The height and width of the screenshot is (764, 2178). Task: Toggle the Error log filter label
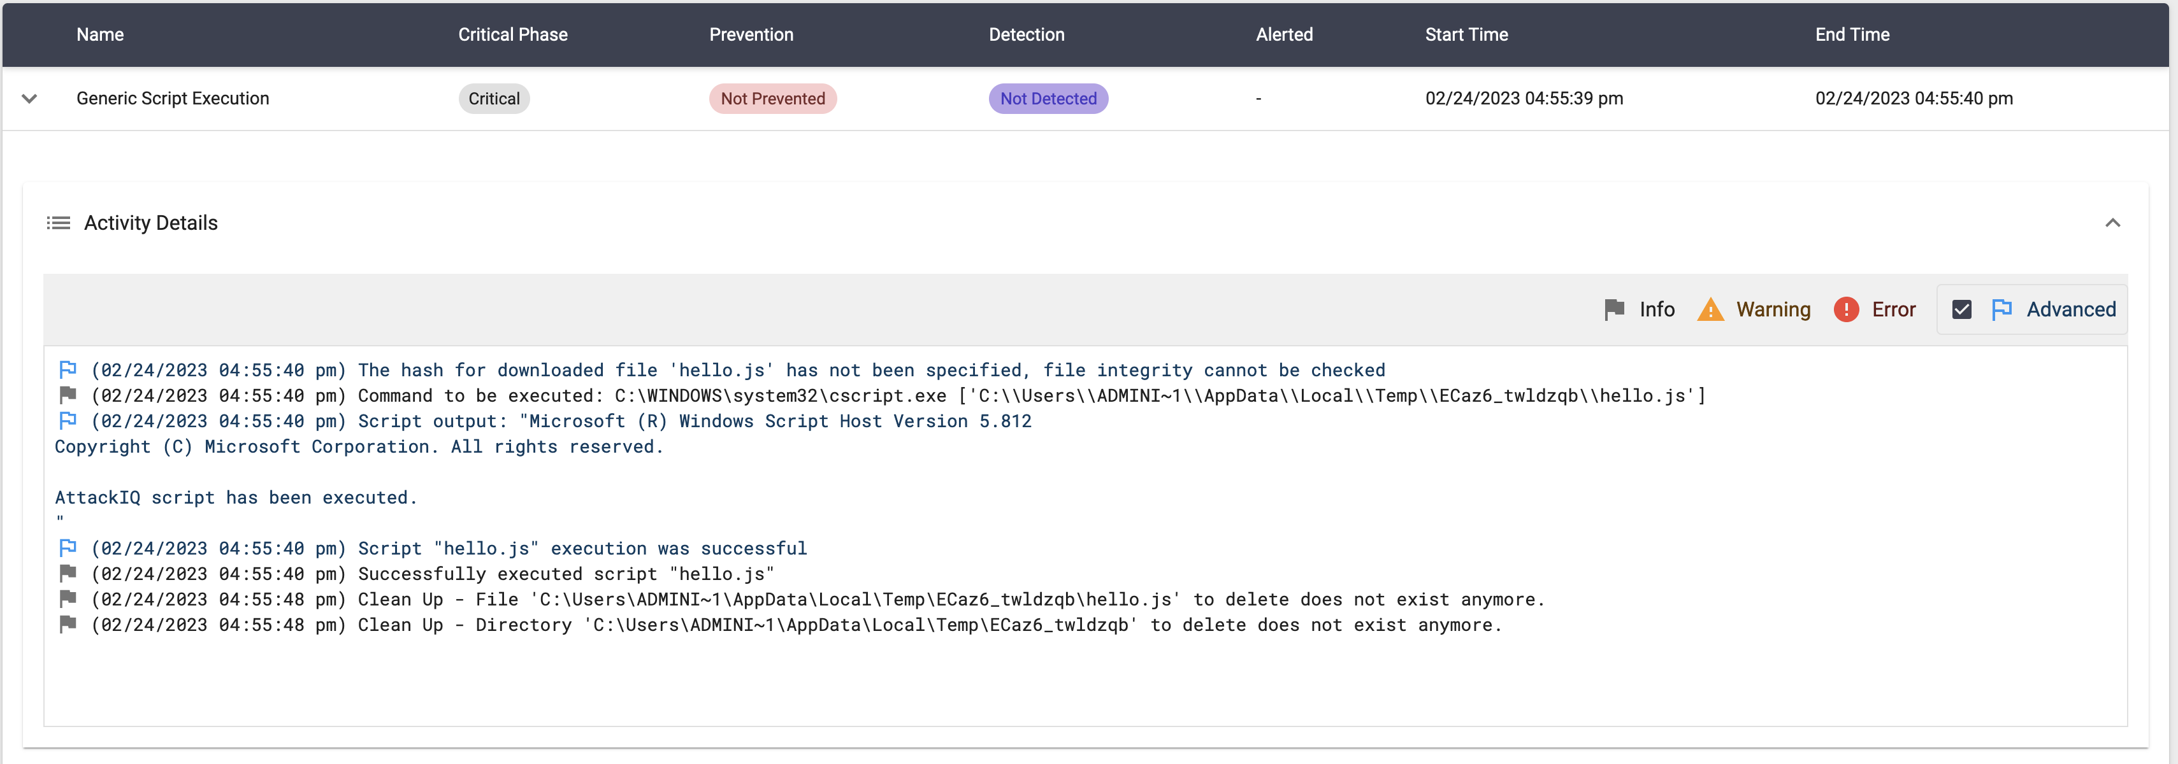coord(1893,309)
